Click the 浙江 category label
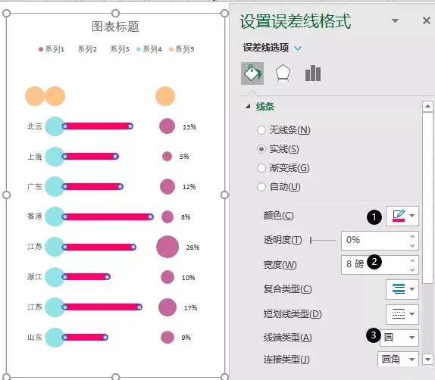Viewport: 435px width, 380px height. click(35, 277)
